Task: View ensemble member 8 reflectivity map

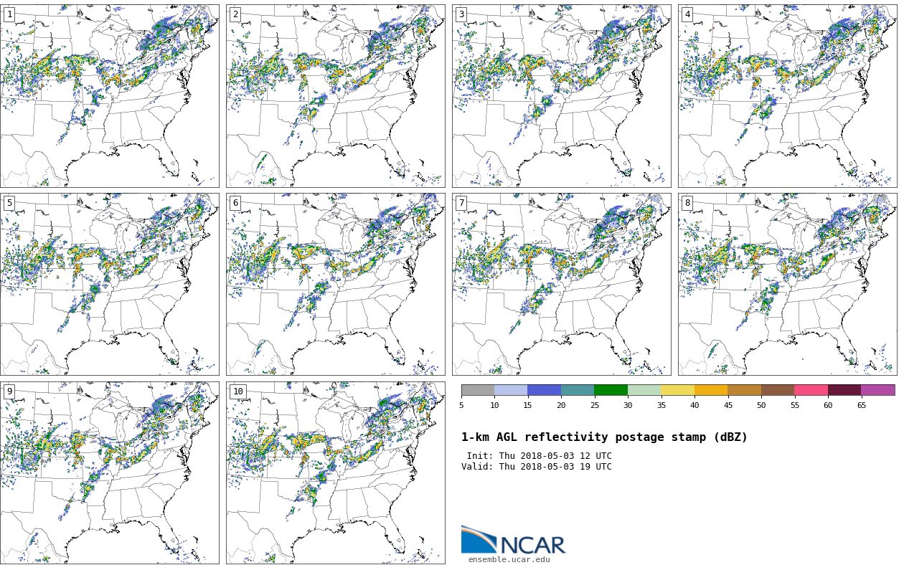Action: [787, 284]
